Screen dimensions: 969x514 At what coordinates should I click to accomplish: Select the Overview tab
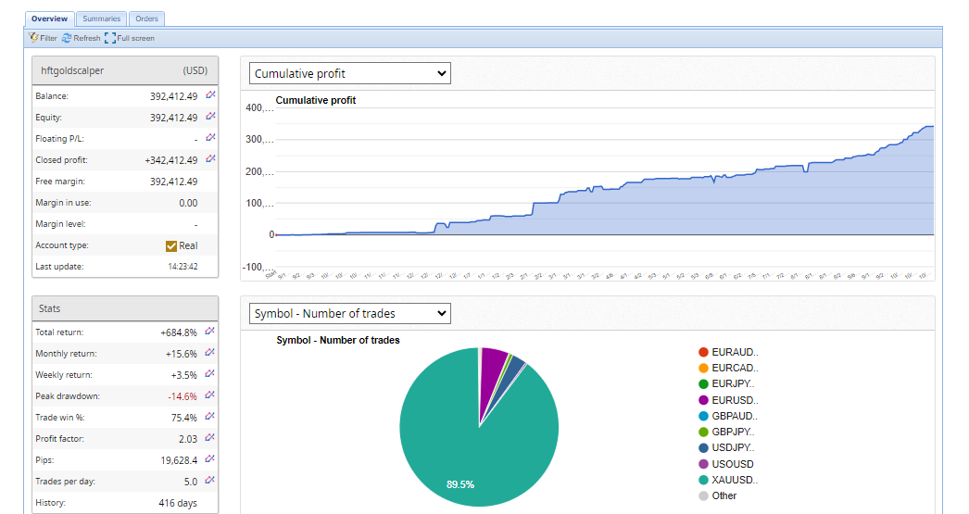point(50,19)
